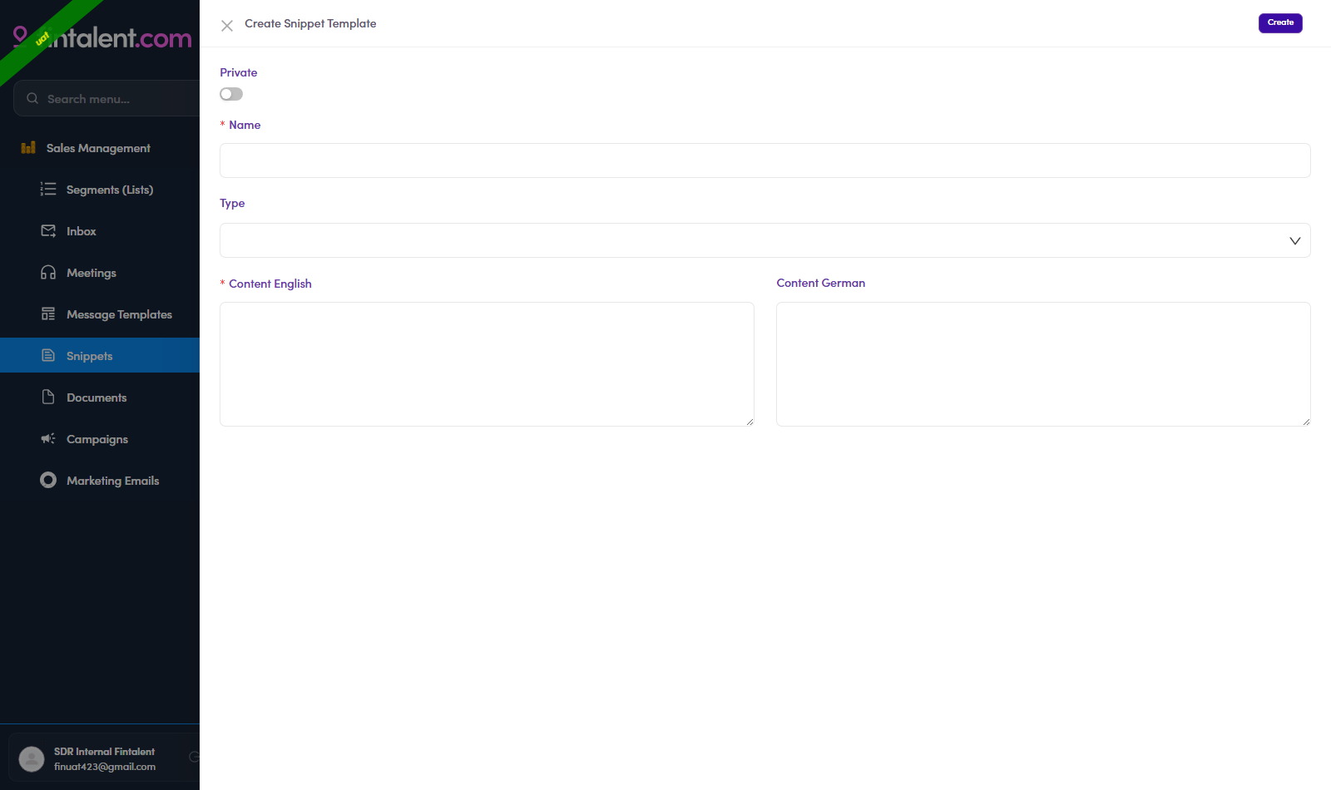
Task: Click the Type dropdown chevron arrow
Action: coord(1294,241)
